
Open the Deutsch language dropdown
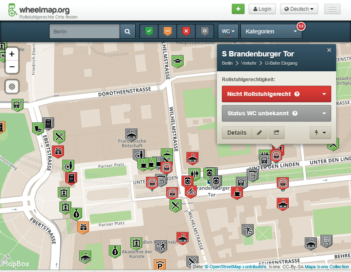click(x=299, y=9)
